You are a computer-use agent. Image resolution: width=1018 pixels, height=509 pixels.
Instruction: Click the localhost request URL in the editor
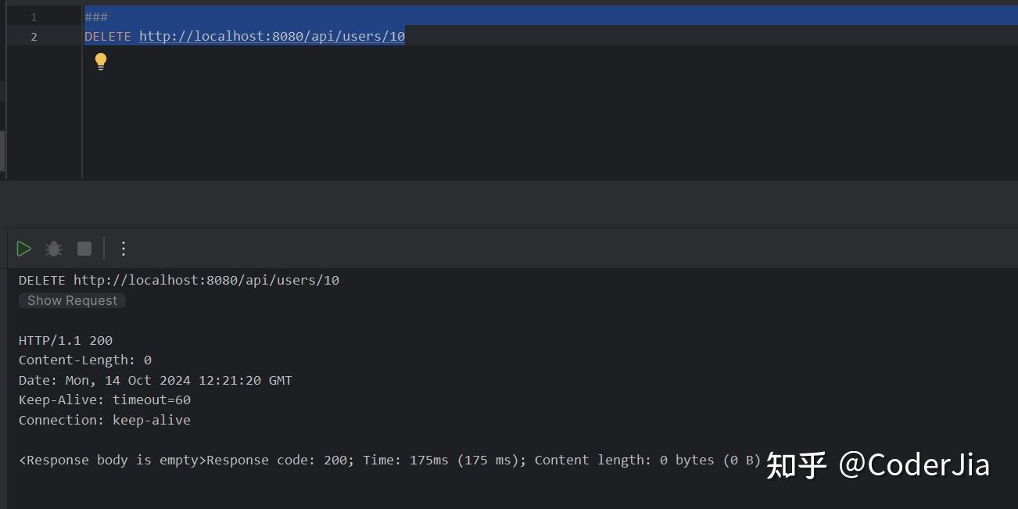[271, 36]
